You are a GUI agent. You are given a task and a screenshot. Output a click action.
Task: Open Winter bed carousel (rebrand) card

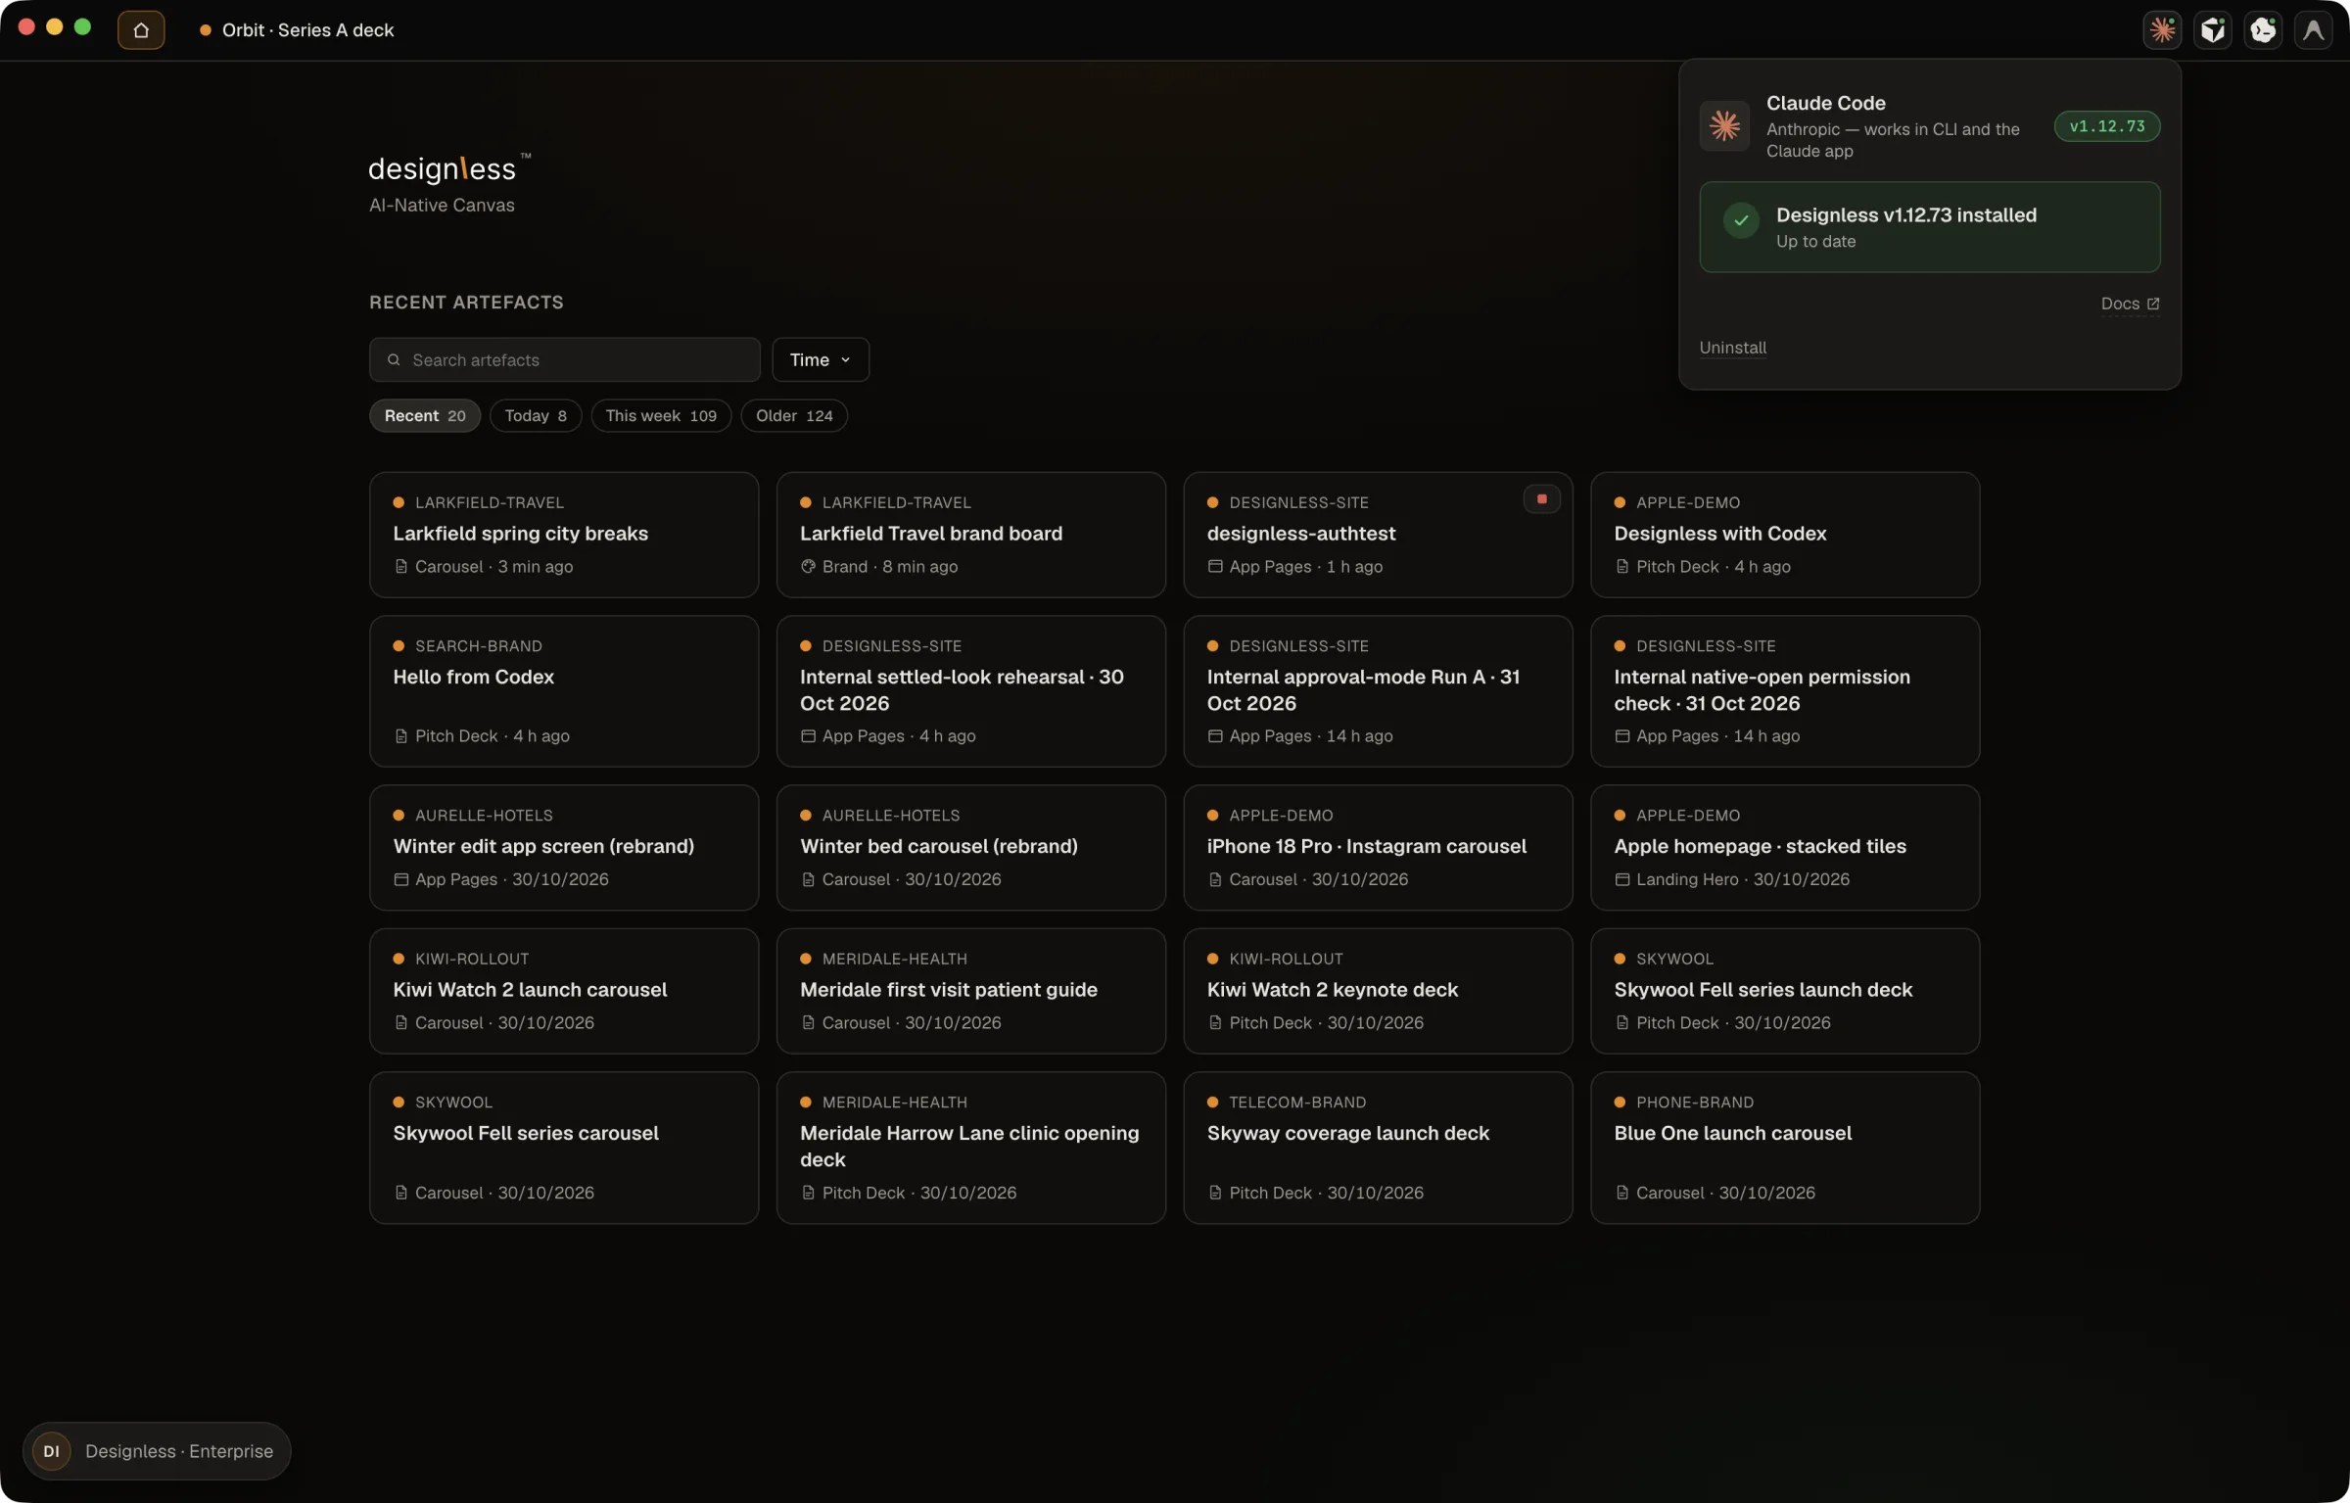pyautogui.click(x=971, y=848)
